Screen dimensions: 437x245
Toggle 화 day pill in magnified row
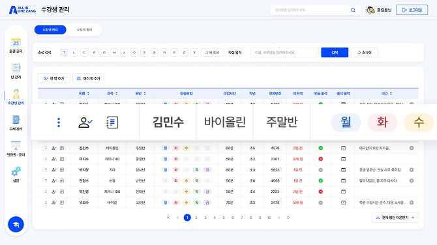click(382, 122)
